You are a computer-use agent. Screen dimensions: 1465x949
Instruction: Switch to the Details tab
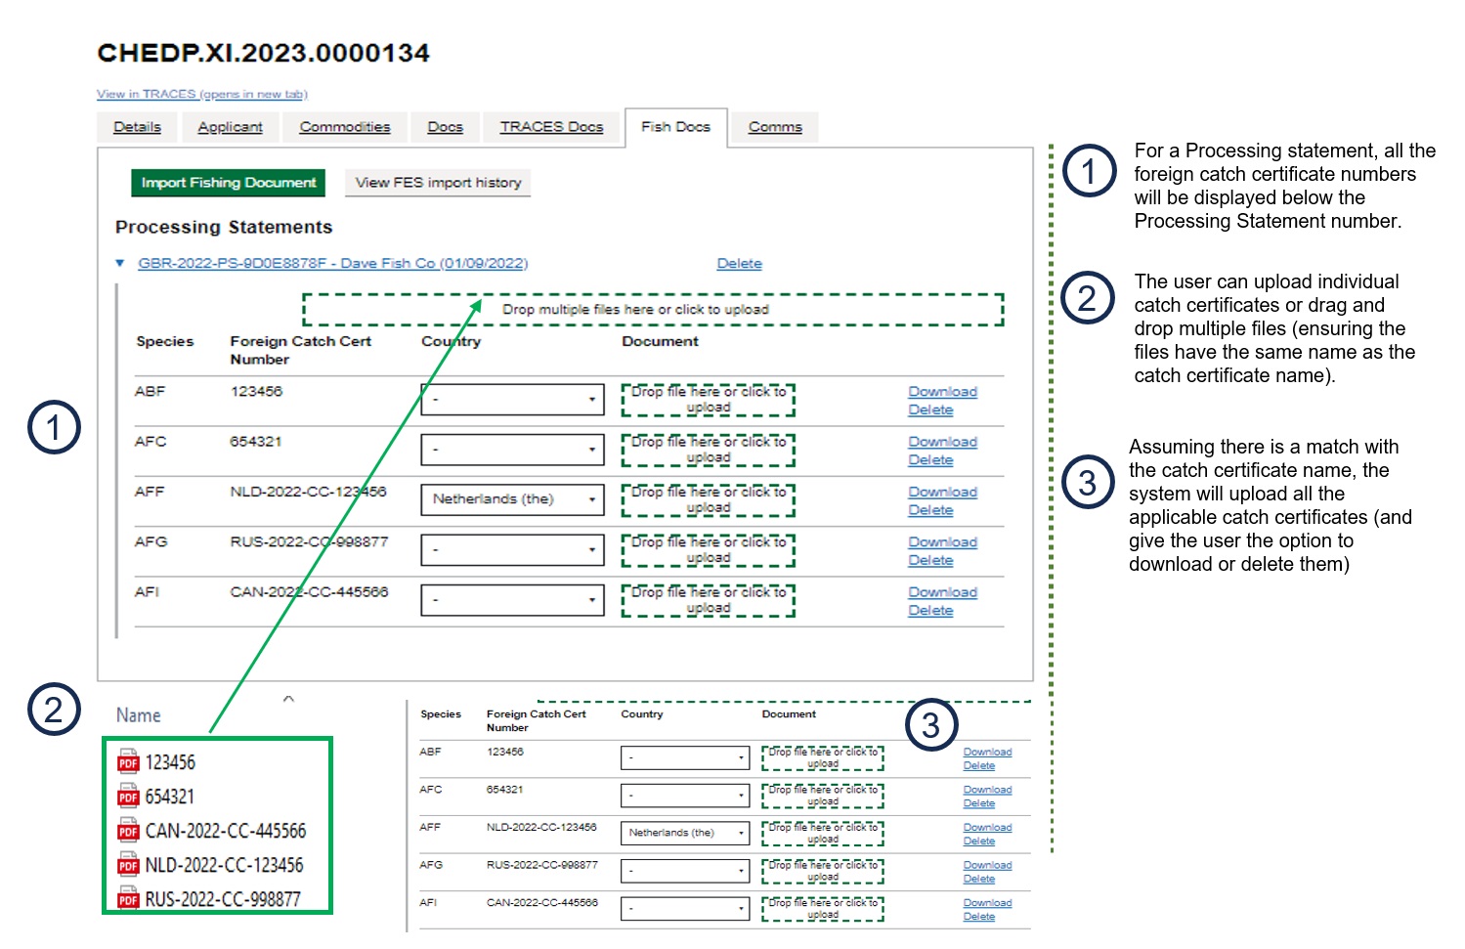tap(137, 127)
